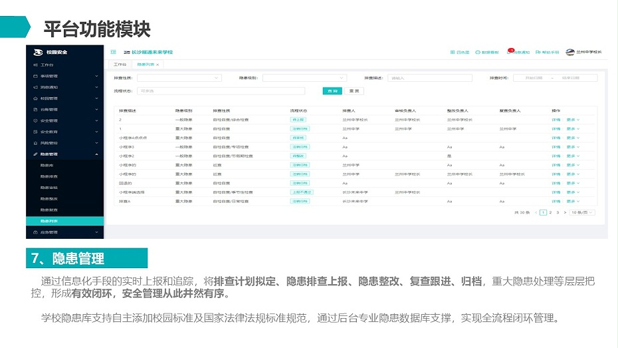
Task: Collapse the 隐患管理 sidebar chevron
Action: pos(96,154)
